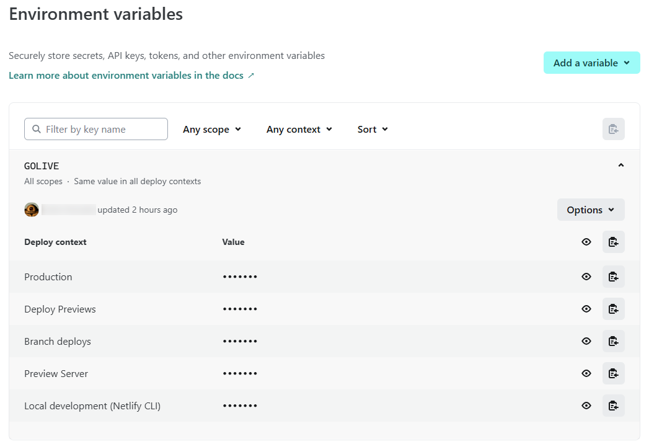Open the Any scope dropdown
Image resolution: width=649 pixels, height=444 pixels.
click(212, 129)
